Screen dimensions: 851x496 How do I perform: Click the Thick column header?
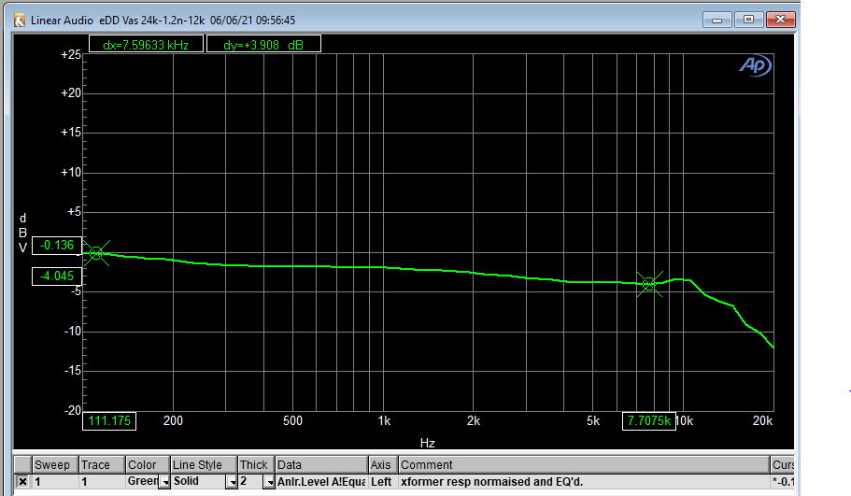pyautogui.click(x=256, y=465)
